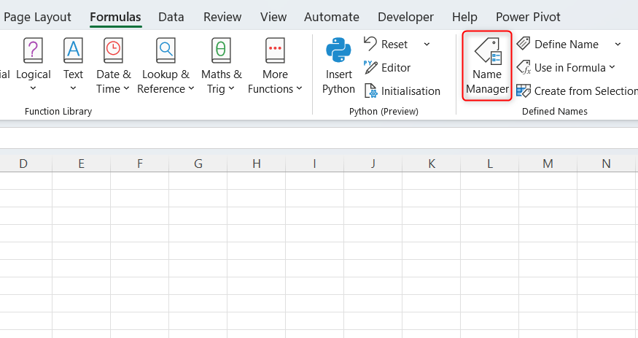Click the Python Initialisation icon

tap(370, 91)
